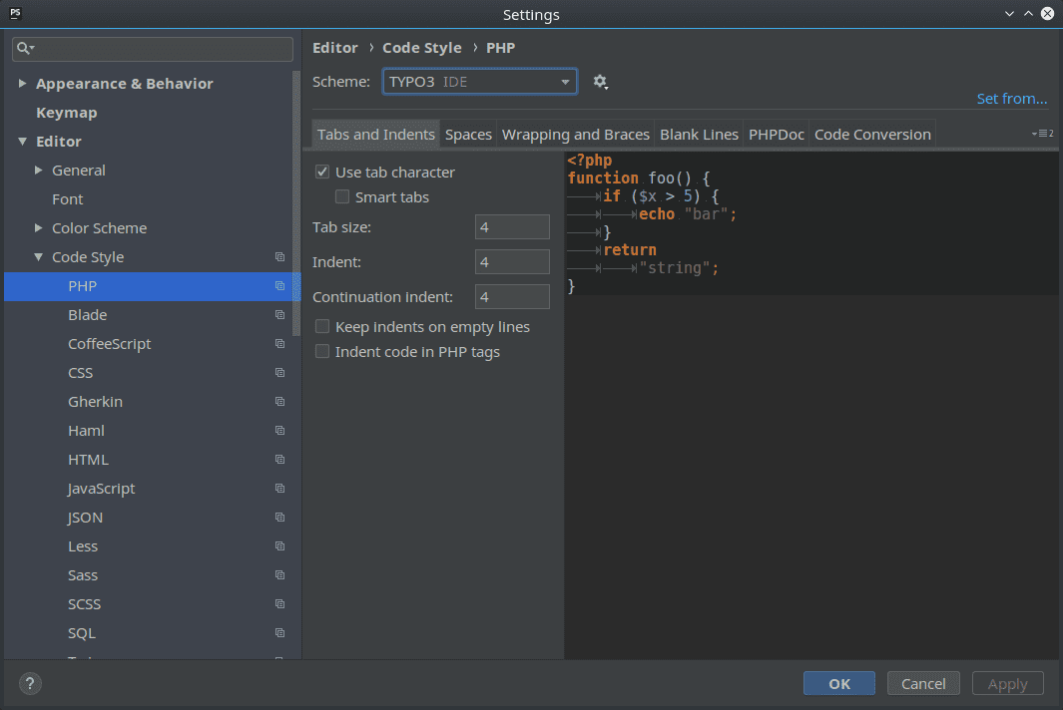The width and height of the screenshot is (1063, 710).
Task: Click the copy icon beside Gherkin
Action: click(x=280, y=402)
